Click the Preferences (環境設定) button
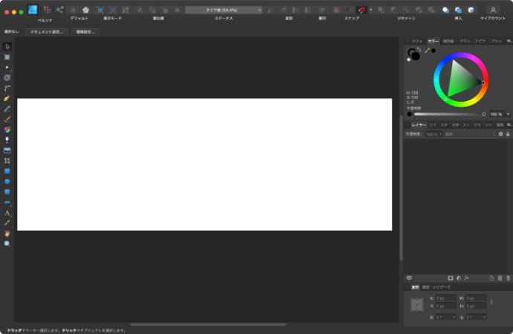This screenshot has height=334, width=513. [86, 32]
